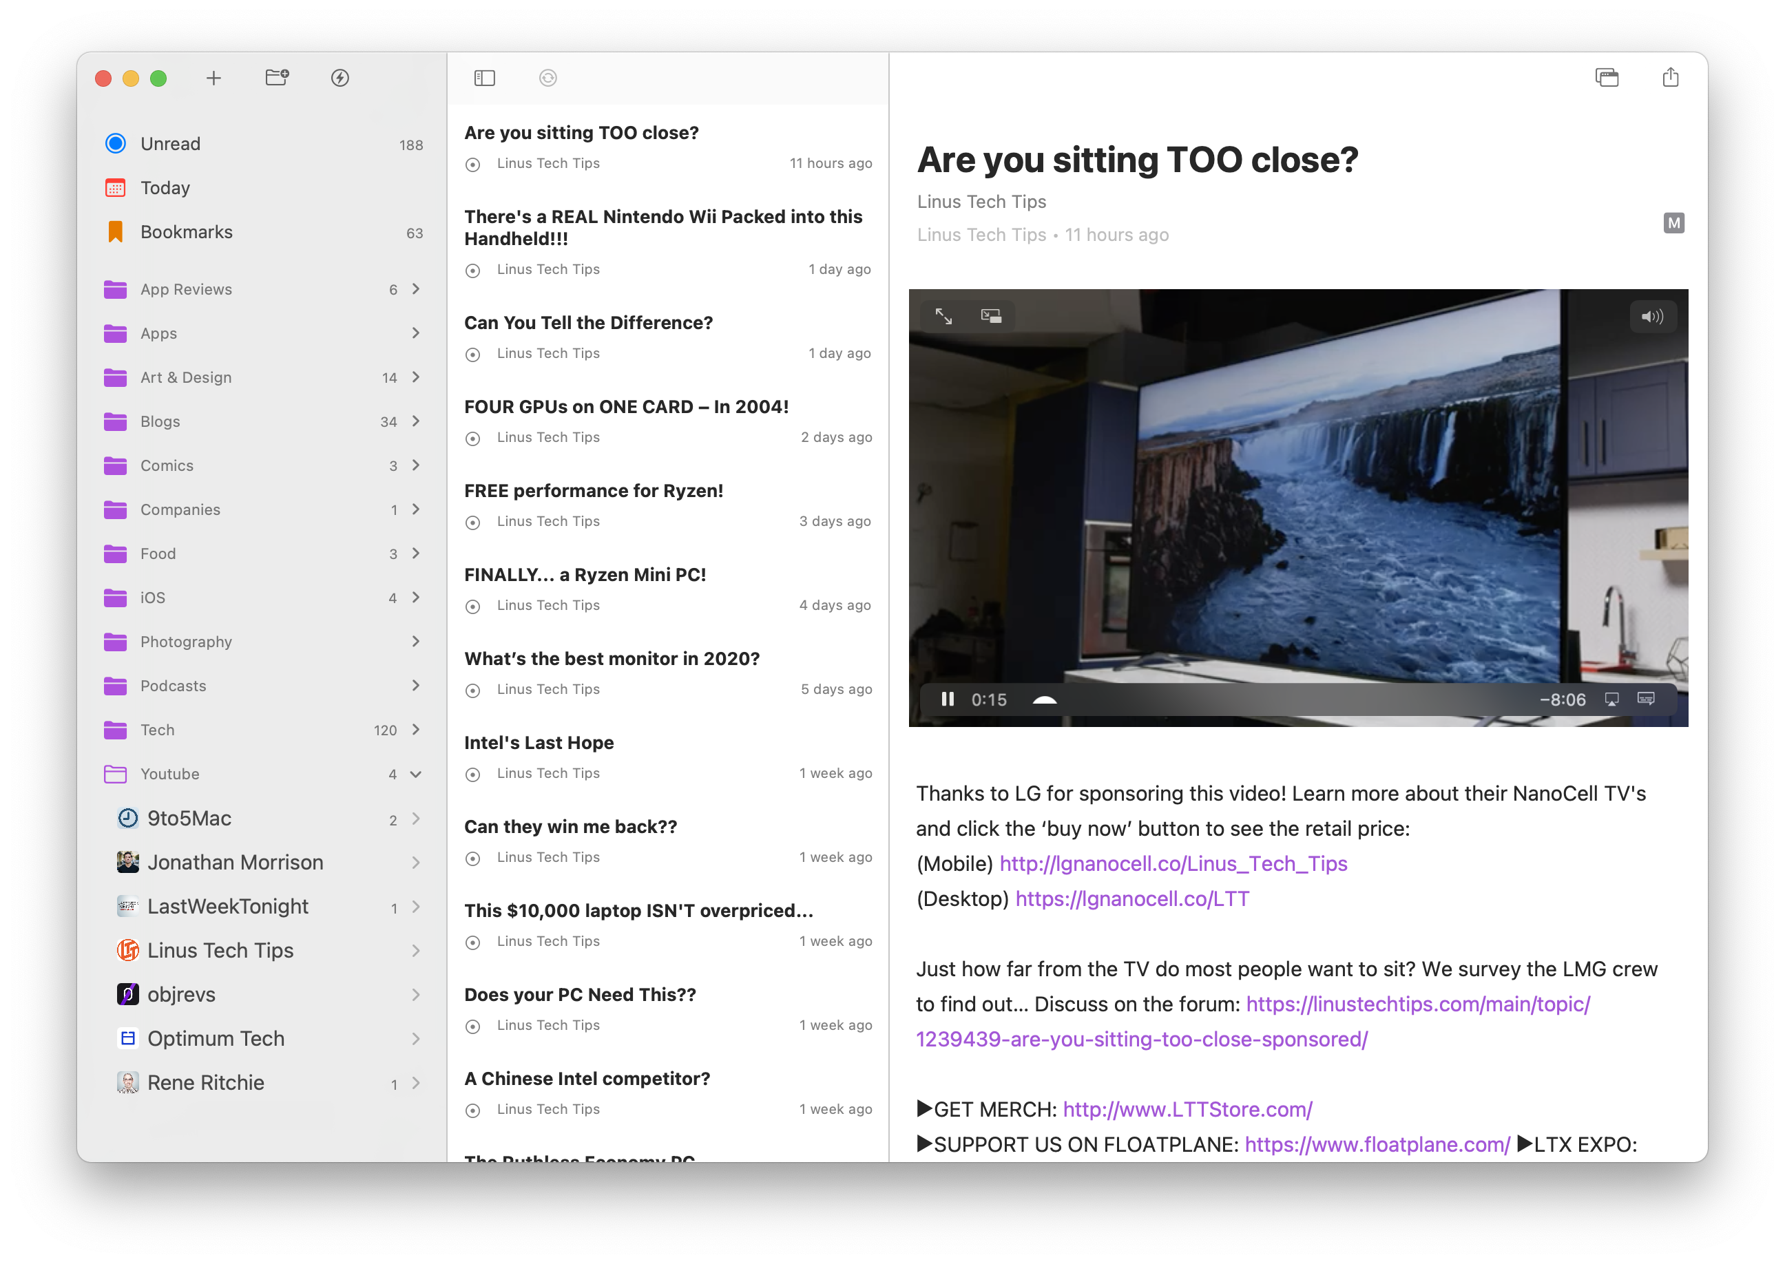Open the lgnanocell.co/LTT desktop link
The width and height of the screenshot is (1785, 1264).
click(1132, 899)
